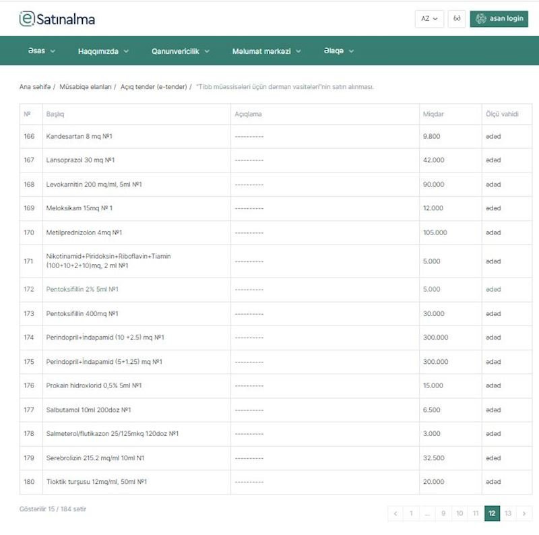Click Açıq tender (e-tender) breadcrumb

pyautogui.click(x=154, y=87)
